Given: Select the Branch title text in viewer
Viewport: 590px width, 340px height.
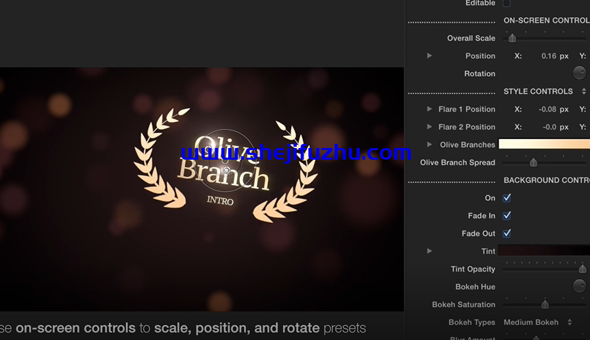Looking at the screenshot, I should pyautogui.click(x=223, y=175).
